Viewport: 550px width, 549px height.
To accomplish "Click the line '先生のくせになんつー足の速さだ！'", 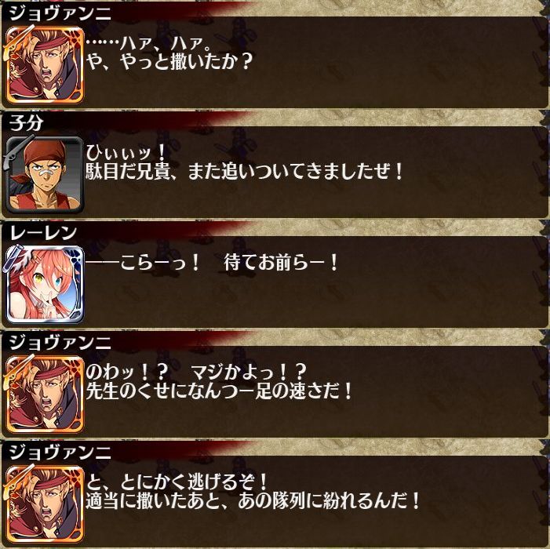I will point(219,391).
